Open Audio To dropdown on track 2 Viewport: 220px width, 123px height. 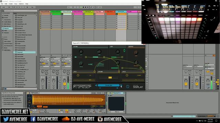tap(56, 67)
